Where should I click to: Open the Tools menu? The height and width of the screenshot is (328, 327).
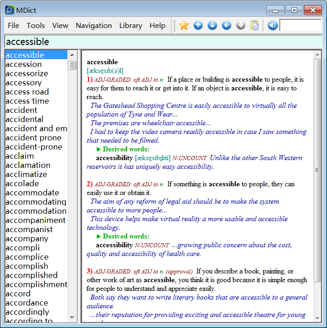(36, 26)
